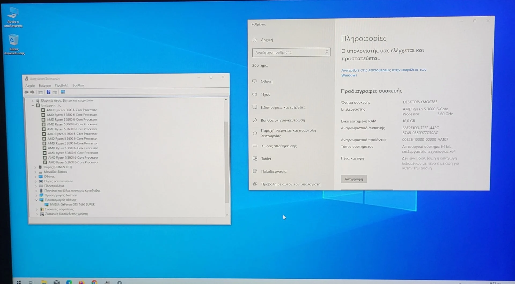Click the Πολυδιεργασία icon in sidebar
The image size is (515, 284).
pyautogui.click(x=255, y=171)
